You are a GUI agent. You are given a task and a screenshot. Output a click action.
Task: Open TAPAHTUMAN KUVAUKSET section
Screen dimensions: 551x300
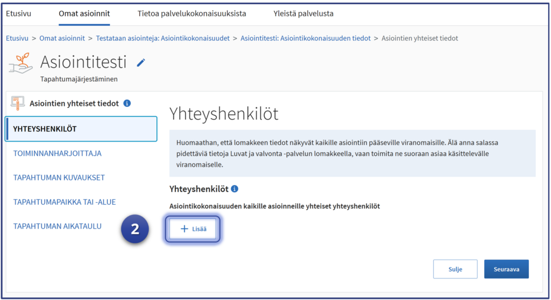[x=59, y=178]
